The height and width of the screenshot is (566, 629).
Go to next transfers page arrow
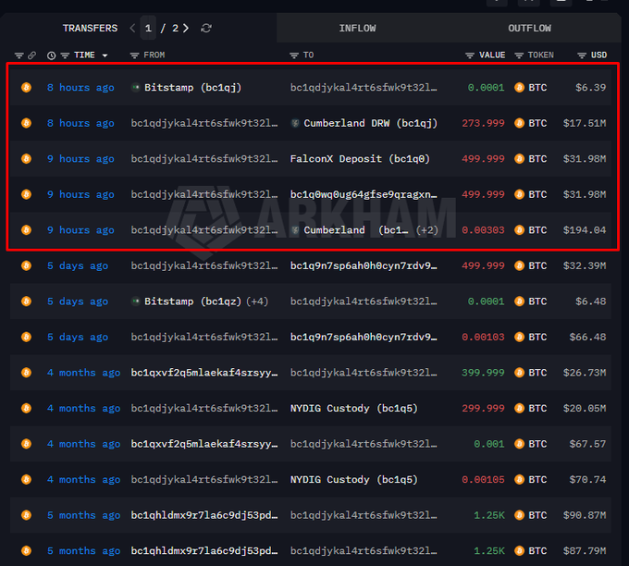[186, 28]
